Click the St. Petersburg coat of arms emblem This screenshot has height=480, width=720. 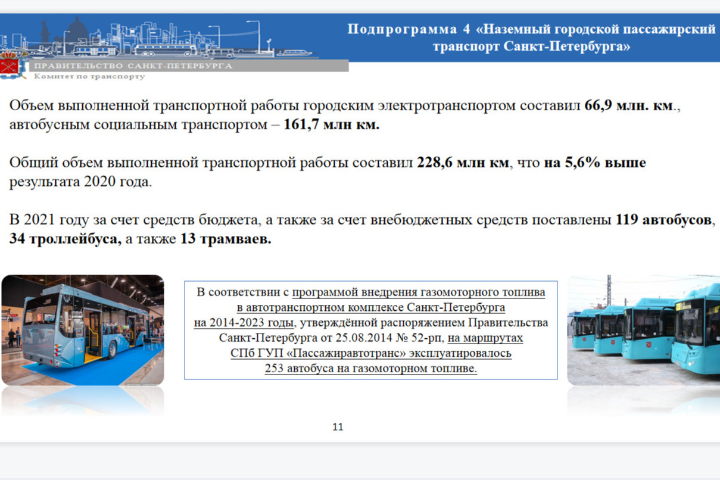10,64
